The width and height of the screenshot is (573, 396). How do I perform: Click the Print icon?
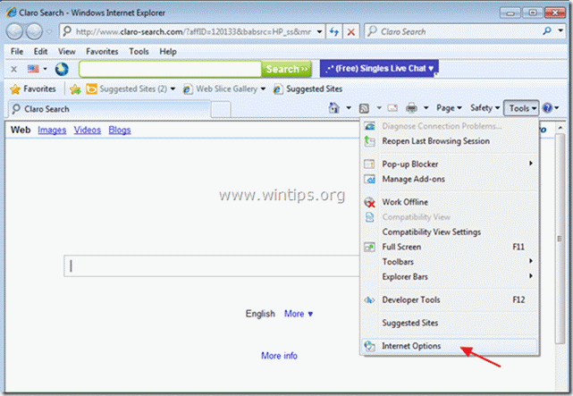point(411,108)
